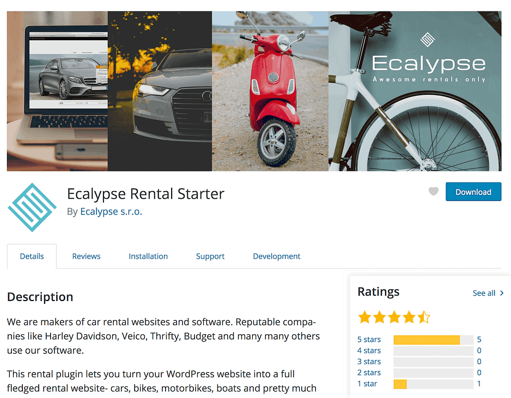Click the 5 stars count number 5
511x398 pixels.
click(x=479, y=339)
